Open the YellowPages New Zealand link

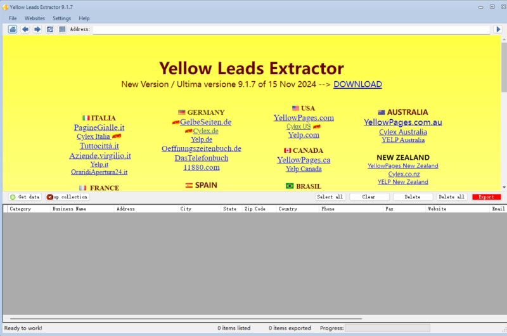click(403, 166)
